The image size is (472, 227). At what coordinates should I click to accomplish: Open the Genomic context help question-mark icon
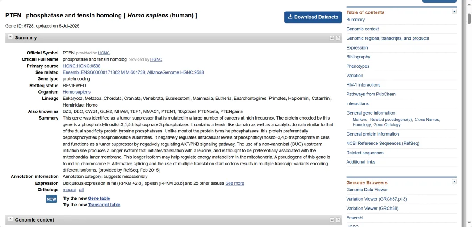(x=338, y=220)
